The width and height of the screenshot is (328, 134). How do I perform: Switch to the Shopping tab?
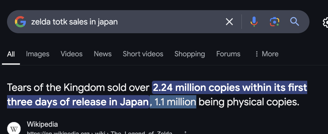click(x=190, y=54)
